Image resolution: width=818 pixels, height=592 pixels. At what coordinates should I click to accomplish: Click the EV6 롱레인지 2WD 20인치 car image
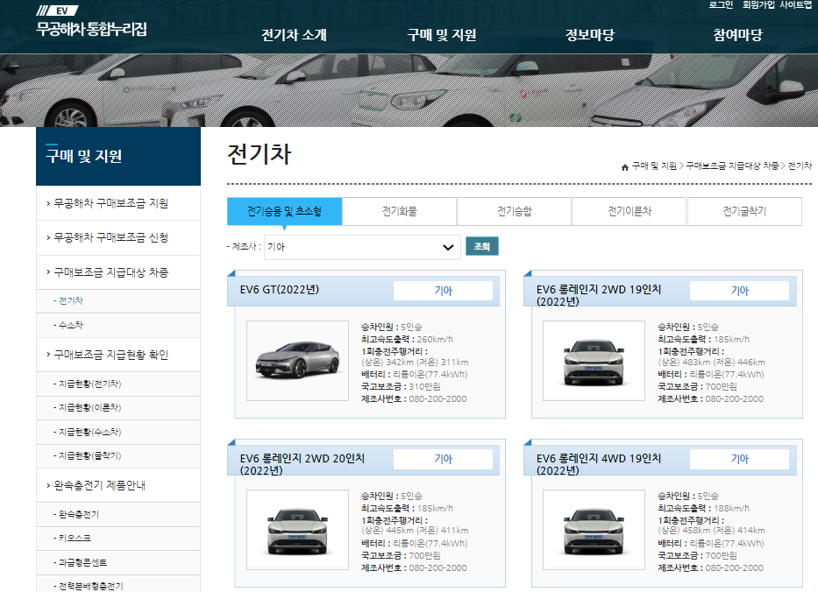297,530
